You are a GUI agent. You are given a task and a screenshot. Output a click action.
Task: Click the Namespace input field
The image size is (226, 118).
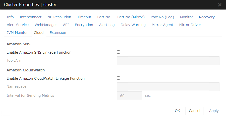click(x=168, y=87)
